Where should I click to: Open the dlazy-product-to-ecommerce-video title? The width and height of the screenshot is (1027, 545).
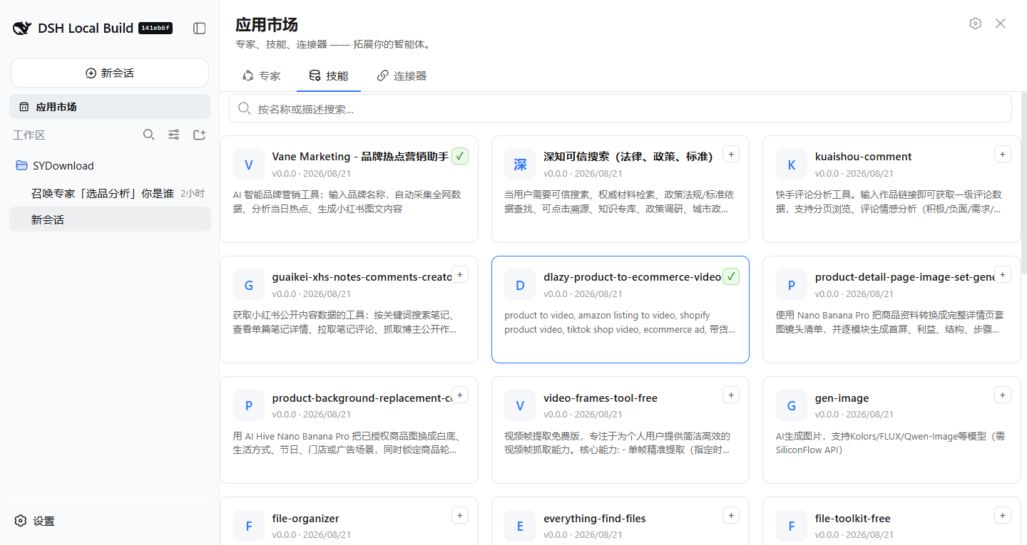(x=632, y=277)
